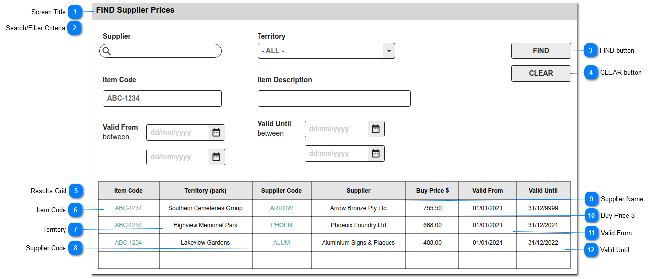Click the second Valid From date input
Image resolution: width=651 pixels, height=279 pixels.
(186, 157)
